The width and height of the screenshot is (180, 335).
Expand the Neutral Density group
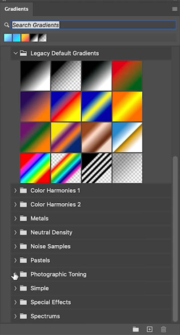coord(15,232)
